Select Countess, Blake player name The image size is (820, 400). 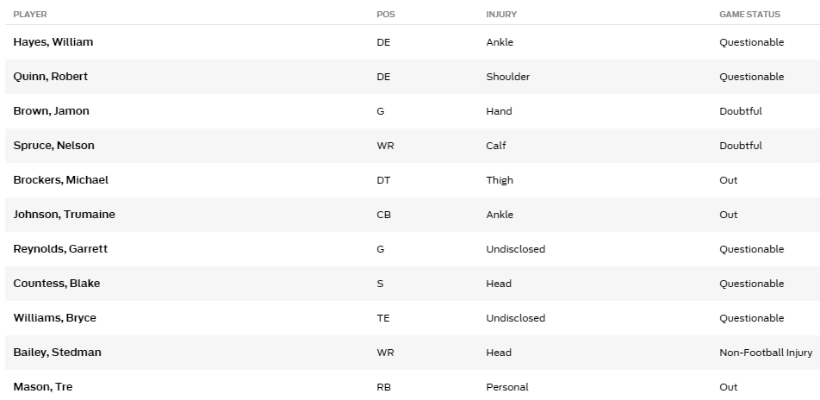(x=57, y=284)
